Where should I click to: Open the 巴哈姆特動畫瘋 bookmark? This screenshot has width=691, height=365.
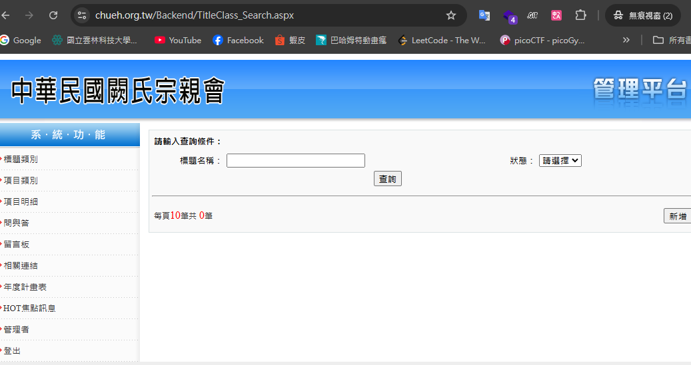click(x=351, y=40)
